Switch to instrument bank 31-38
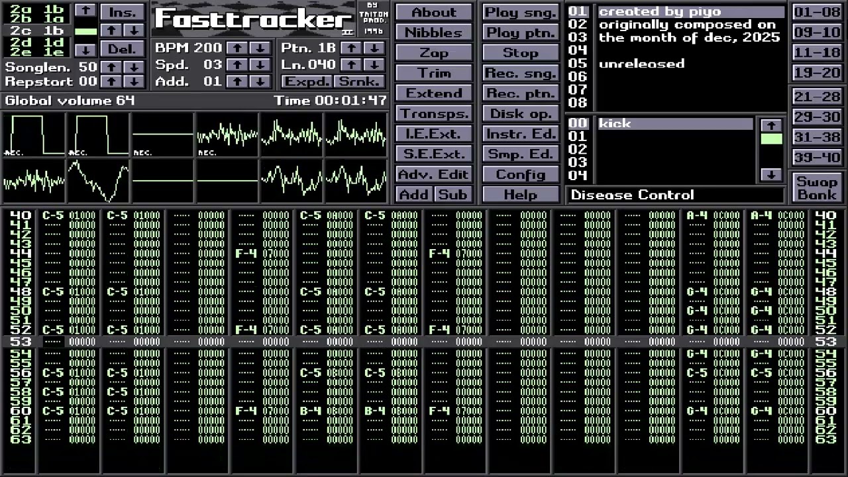Viewport: 848px width, 477px height. [817, 137]
